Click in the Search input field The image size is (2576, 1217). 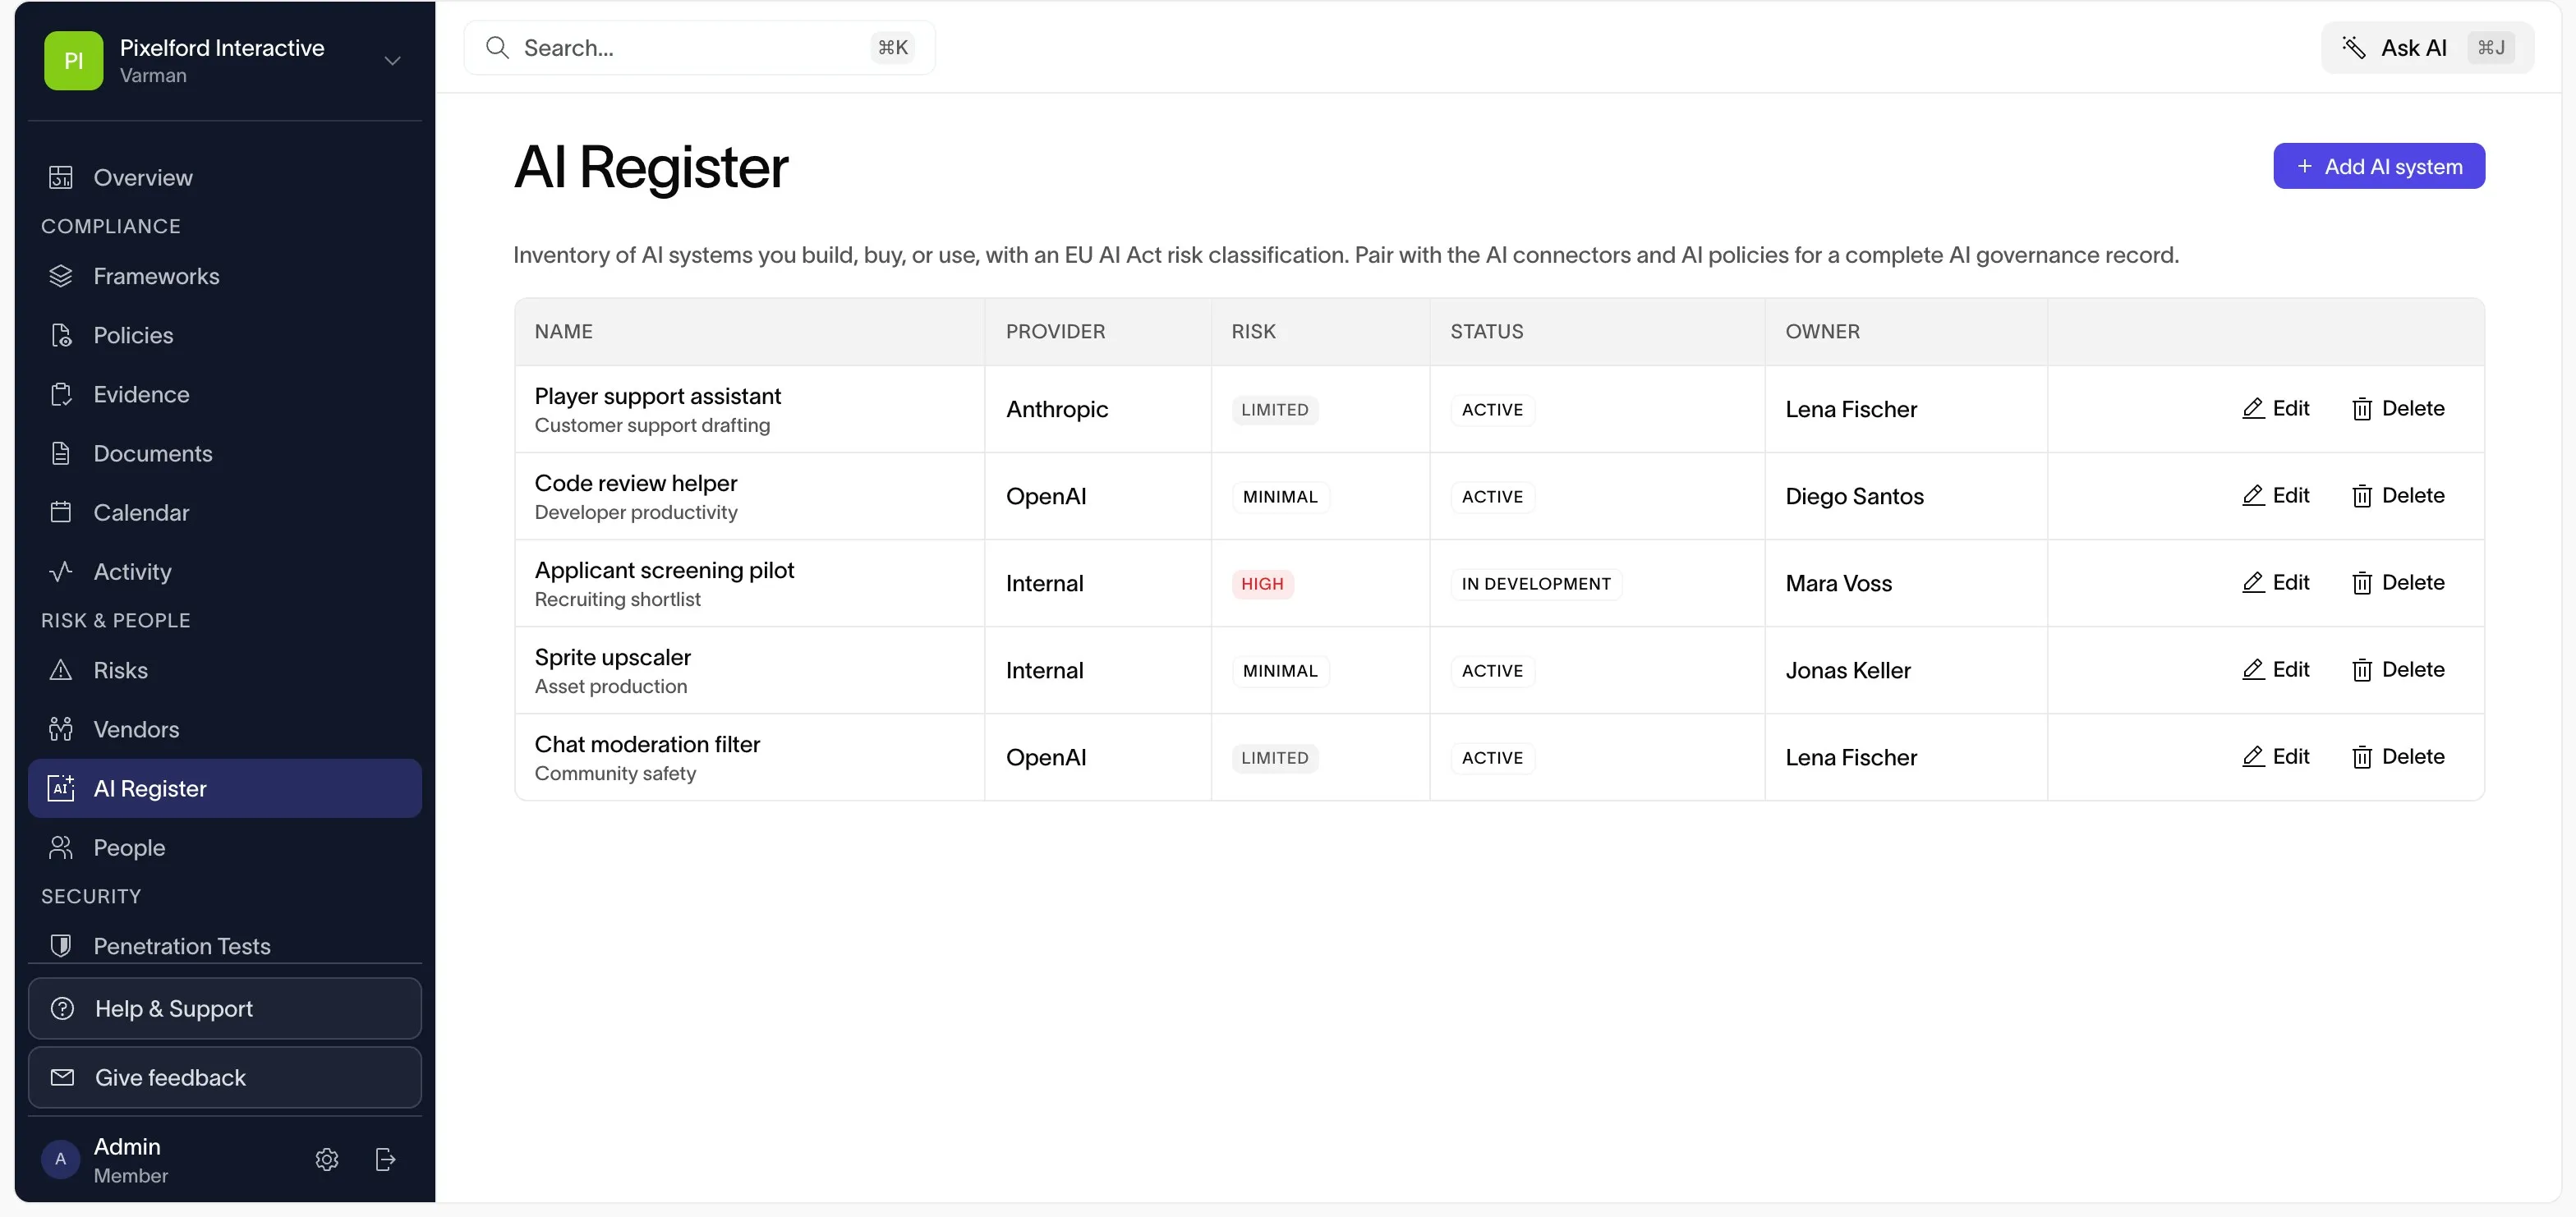[699, 47]
